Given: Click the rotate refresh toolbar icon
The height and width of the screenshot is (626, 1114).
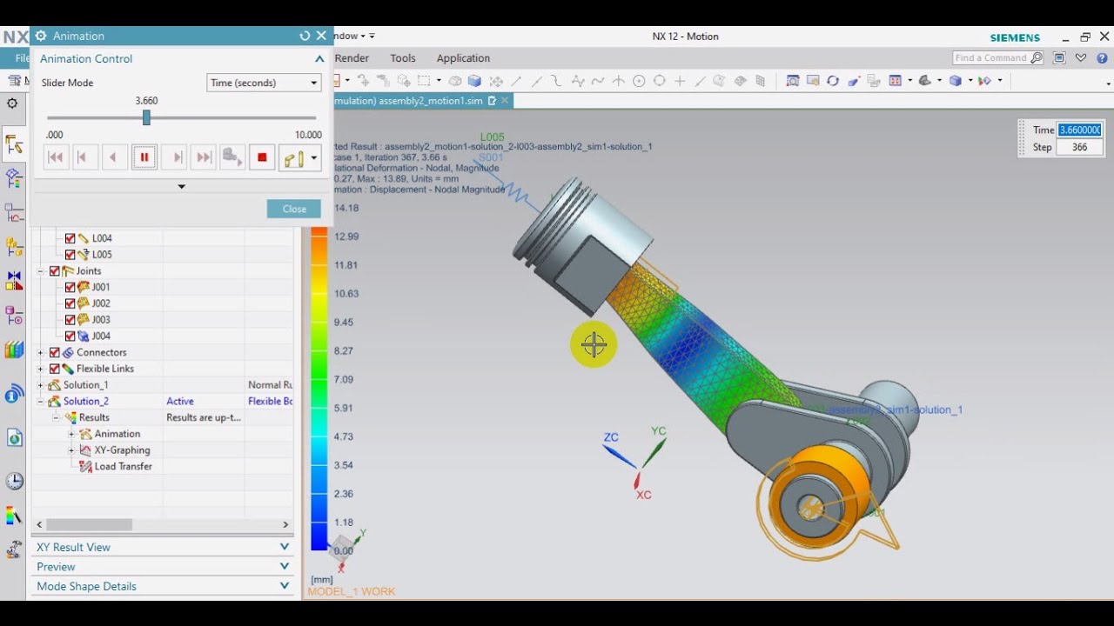Looking at the screenshot, I should click(833, 81).
